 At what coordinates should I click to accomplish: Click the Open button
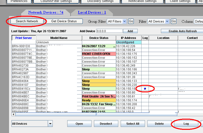79,124
